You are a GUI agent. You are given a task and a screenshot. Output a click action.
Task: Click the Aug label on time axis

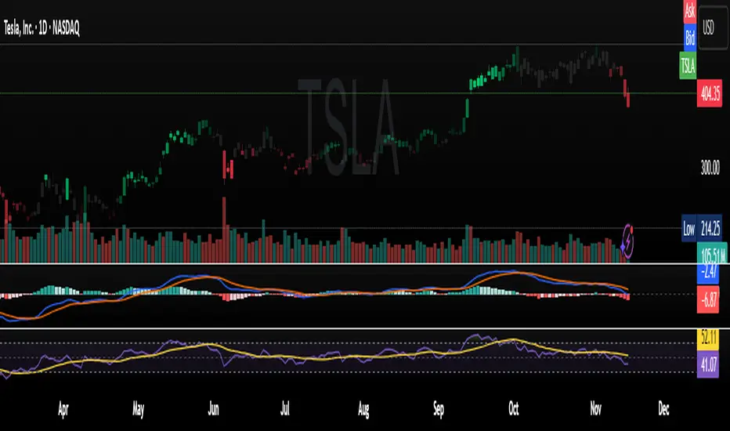pyautogui.click(x=363, y=410)
